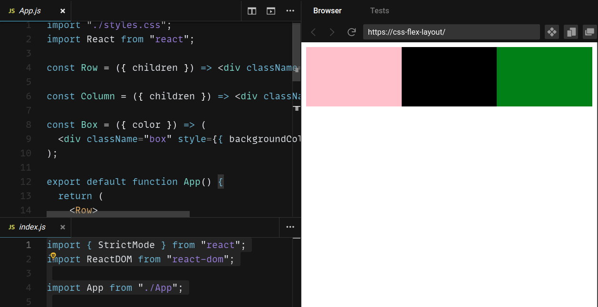
Task: Click the pink box in the preview
Action: [x=354, y=76]
